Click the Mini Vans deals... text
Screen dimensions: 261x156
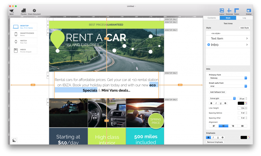pos(116,90)
